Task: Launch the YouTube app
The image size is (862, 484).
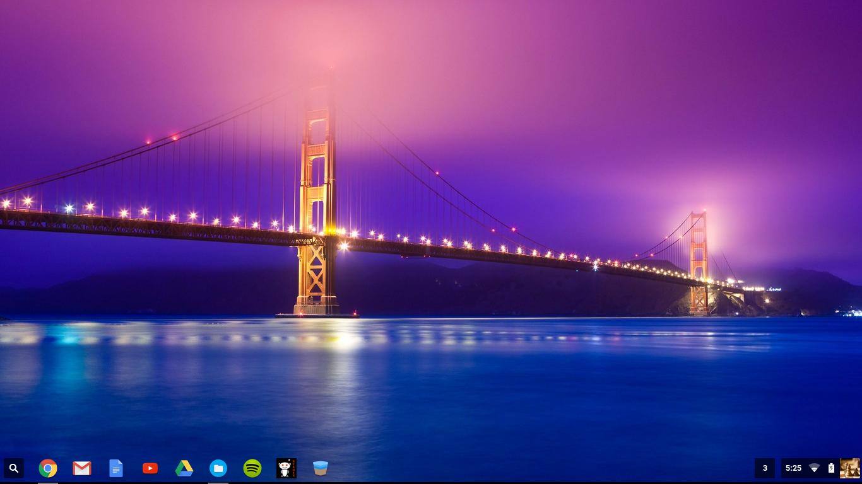Action: (150, 468)
